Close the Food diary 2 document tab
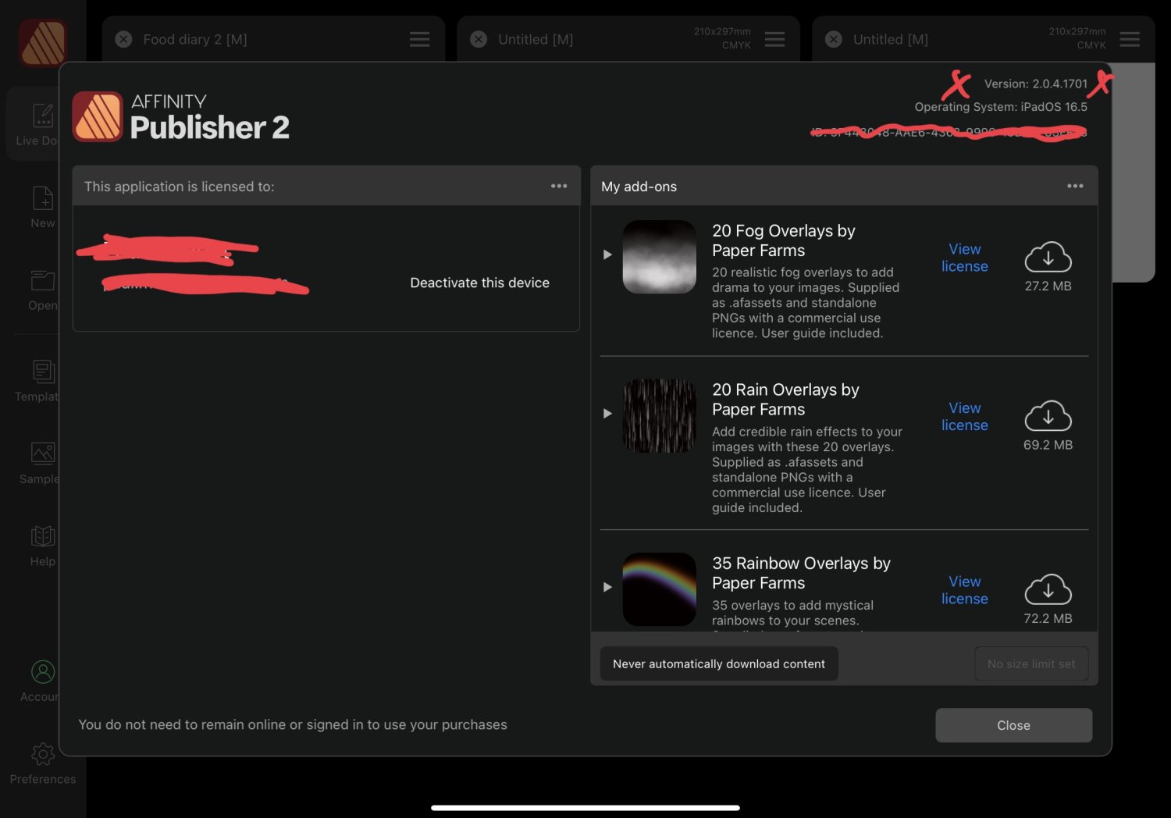 point(123,39)
